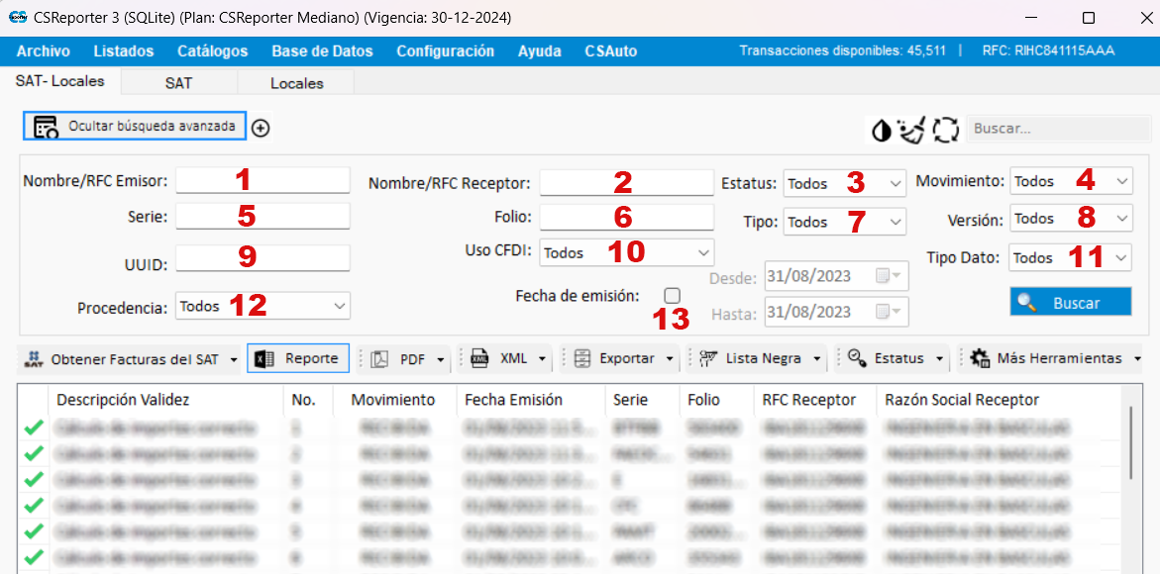Open the Catálogos menu

tap(212, 51)
